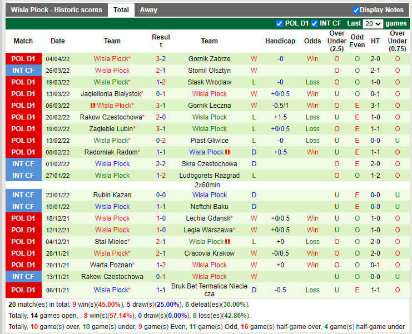Open Gornik Zabrze team link

point(209,59)
